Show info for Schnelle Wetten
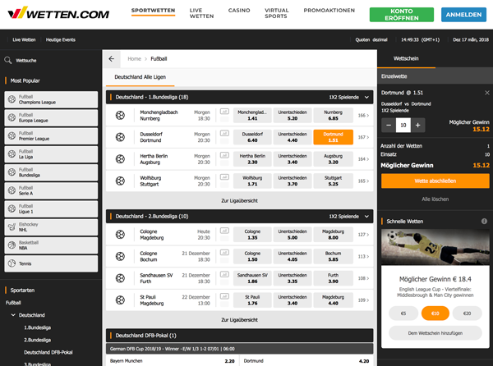Screen dimensions: 493x366 pos(484,222)
